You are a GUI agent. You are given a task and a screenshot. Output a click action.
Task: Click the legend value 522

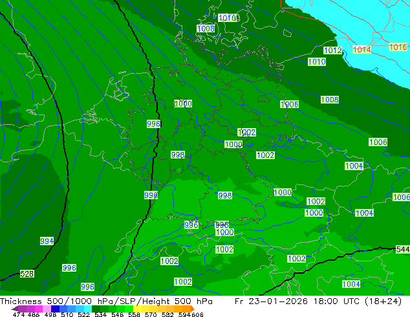[83, 314]
